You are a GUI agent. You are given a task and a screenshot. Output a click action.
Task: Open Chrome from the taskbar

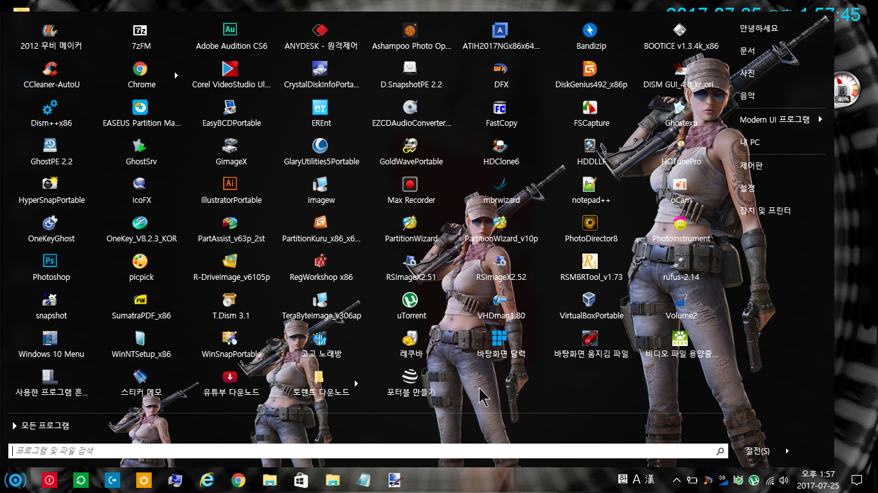pos(238,480)
